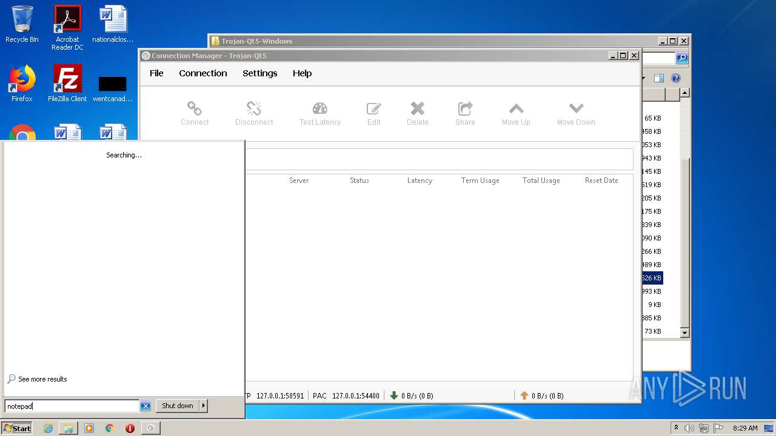This screenshot has height=436, width=776.
Task: Click the 73 KB file size entry
Action: pos(653,331)
